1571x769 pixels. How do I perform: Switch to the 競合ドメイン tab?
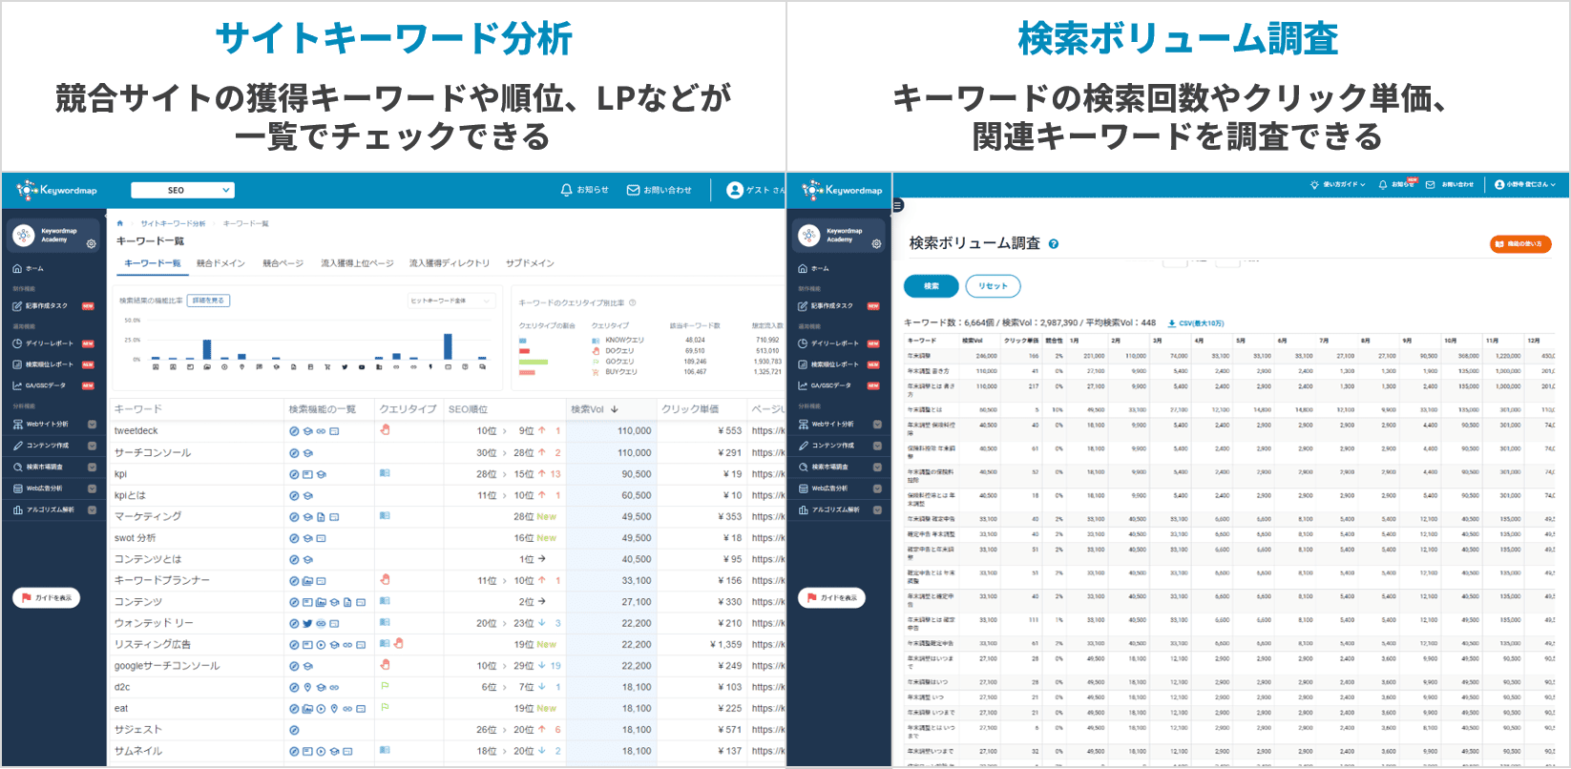(221, 263)
